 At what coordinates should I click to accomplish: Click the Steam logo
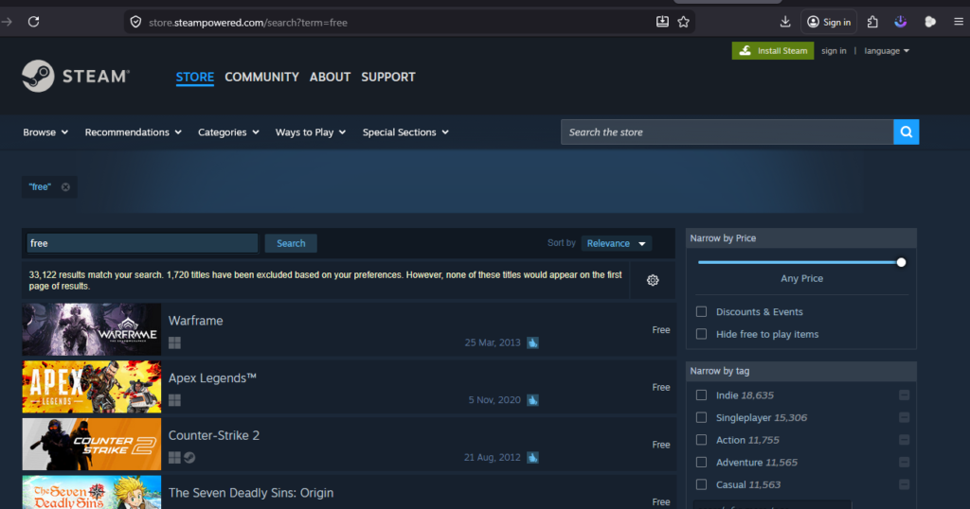76,76
